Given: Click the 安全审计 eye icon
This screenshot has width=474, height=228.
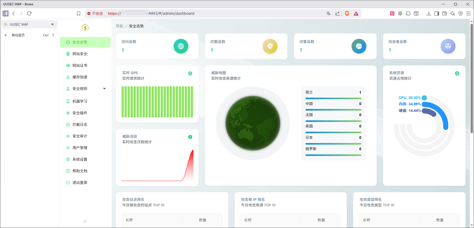Looking at the screenshot, I should coord(68,136).
